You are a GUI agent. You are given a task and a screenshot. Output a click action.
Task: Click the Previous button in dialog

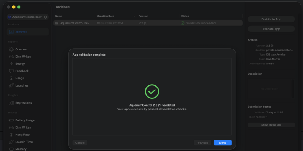[202, 143]
